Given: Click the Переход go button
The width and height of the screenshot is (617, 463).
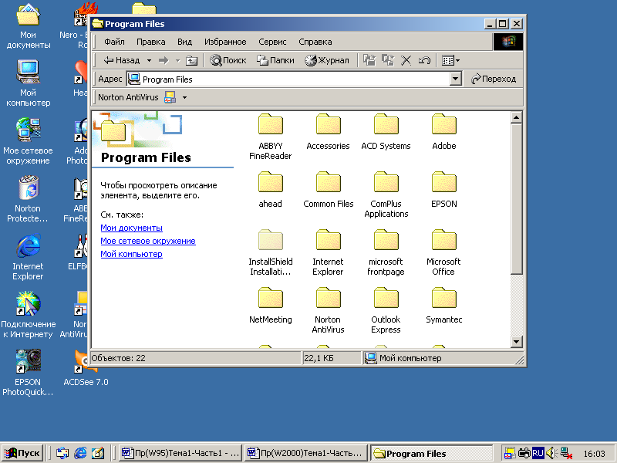Looking at the screenshot, I should click(494, 79).
